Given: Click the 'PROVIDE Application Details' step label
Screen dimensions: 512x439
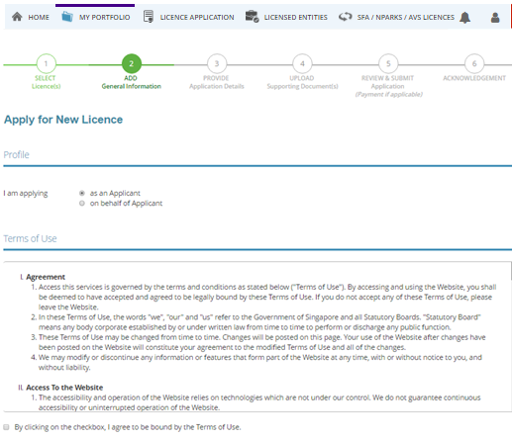Looking at the screenshot, I should click(217, 82).
